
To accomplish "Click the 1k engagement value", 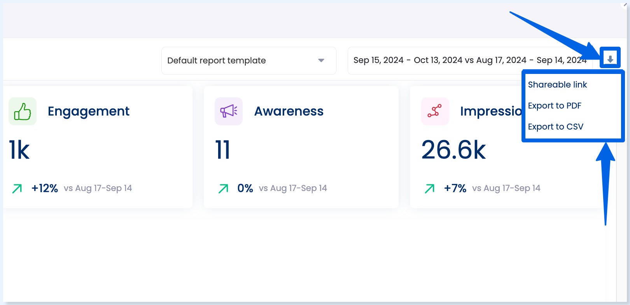I will click(19, 150).
